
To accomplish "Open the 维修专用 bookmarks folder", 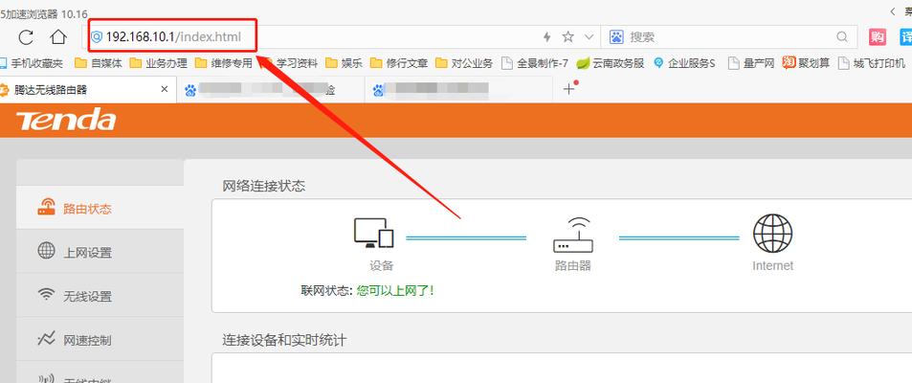I will pos(223,63).
